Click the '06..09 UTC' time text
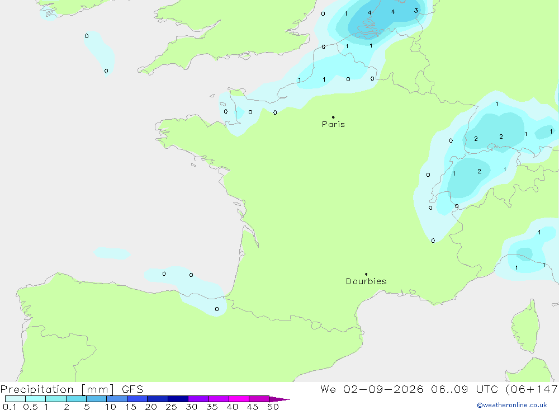Image resolution: width=559 pixels, height=410 pixels. pyautogui.click(x=464, y=389)
